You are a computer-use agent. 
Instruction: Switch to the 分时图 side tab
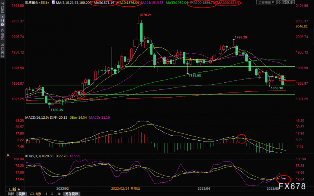(x=3, y=7)
